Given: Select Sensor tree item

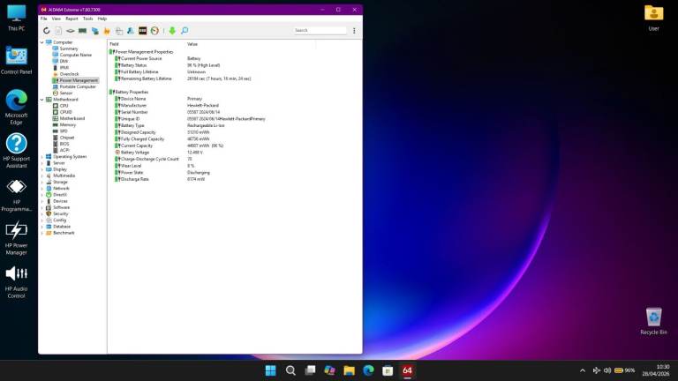Looking at the screenshot, I should pyautogui.click(x=65, y=93).
